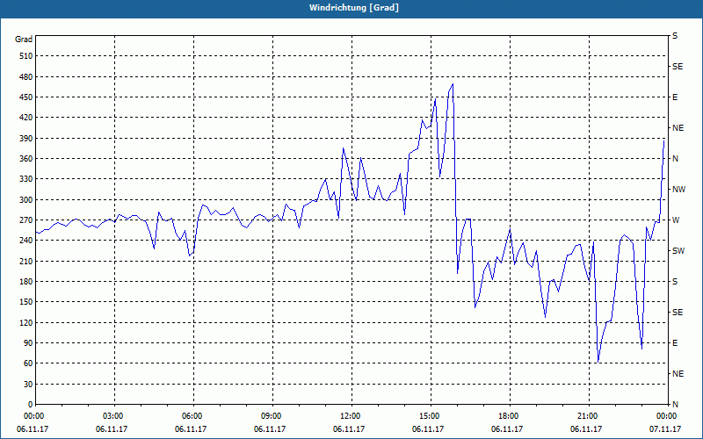
Task: Click the SW compass direction label
Action: (x=678, y=251)
